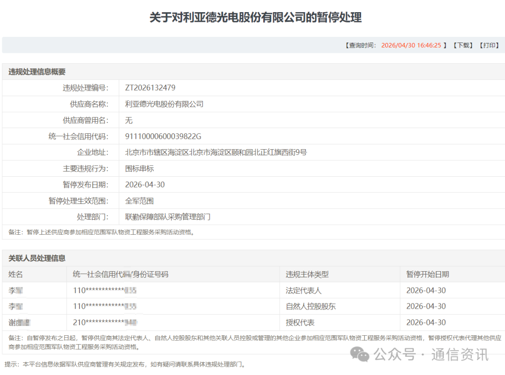The height and width of the screenshot is (375, 505).
Task: Click the 关联人员处理信息 section header
Action: [37, 259]
